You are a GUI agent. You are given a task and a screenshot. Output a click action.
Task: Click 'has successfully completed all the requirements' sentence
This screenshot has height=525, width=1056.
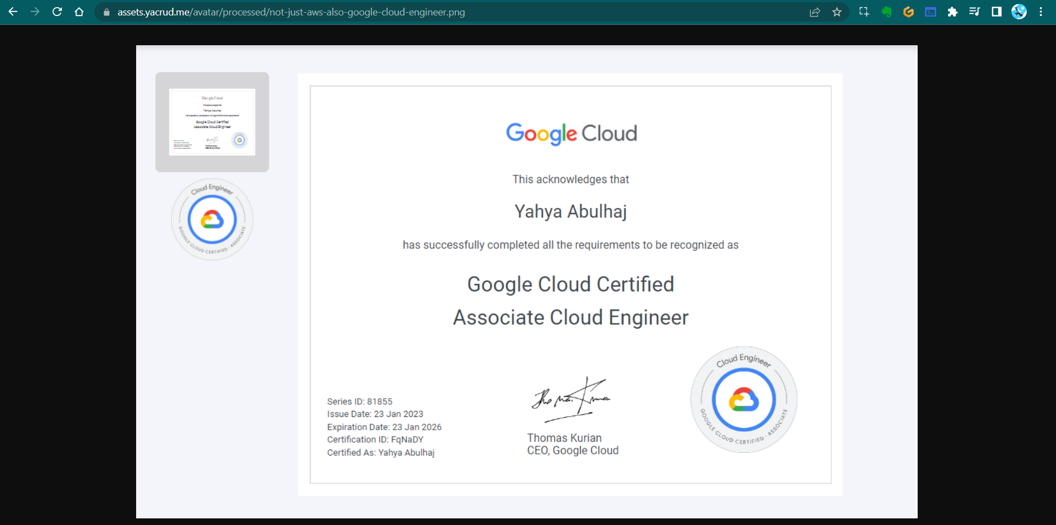[570, 245]
